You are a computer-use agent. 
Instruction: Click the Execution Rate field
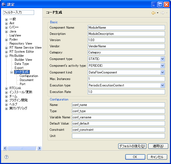coord(126,92)
